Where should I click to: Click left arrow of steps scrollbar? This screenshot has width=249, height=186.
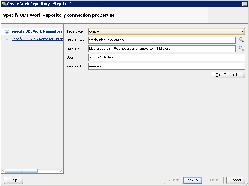coord(3,171)
